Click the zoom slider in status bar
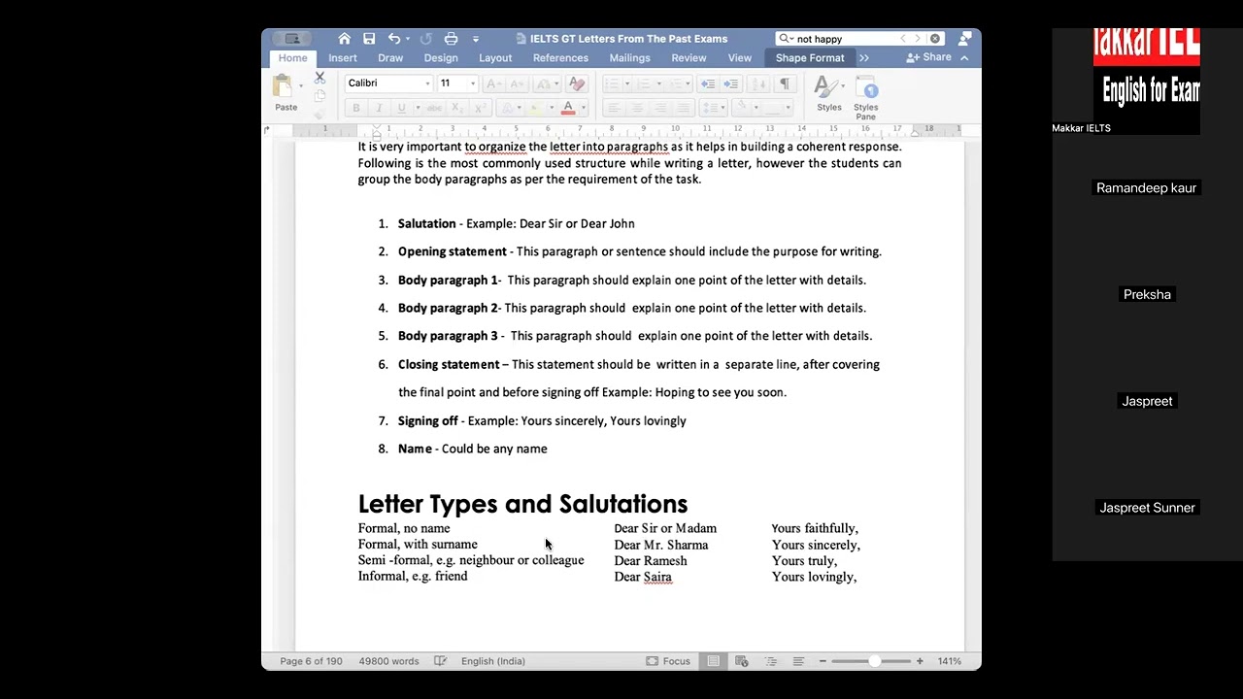The image size is (1243, 699). 871,661
